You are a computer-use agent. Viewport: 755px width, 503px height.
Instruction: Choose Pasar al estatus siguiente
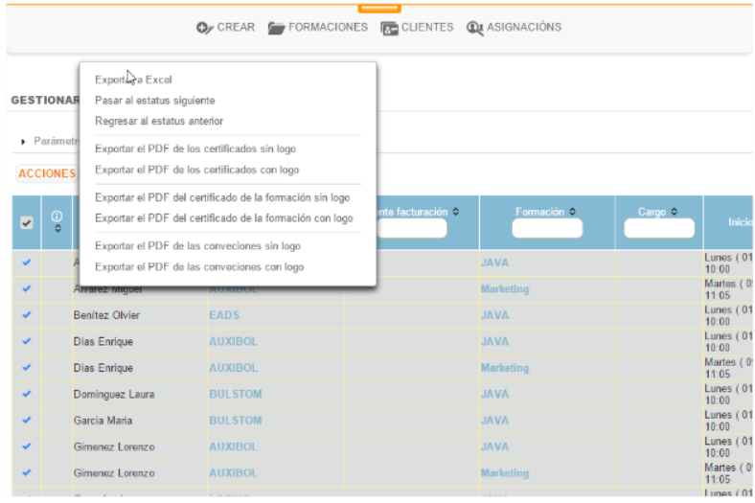154,101
